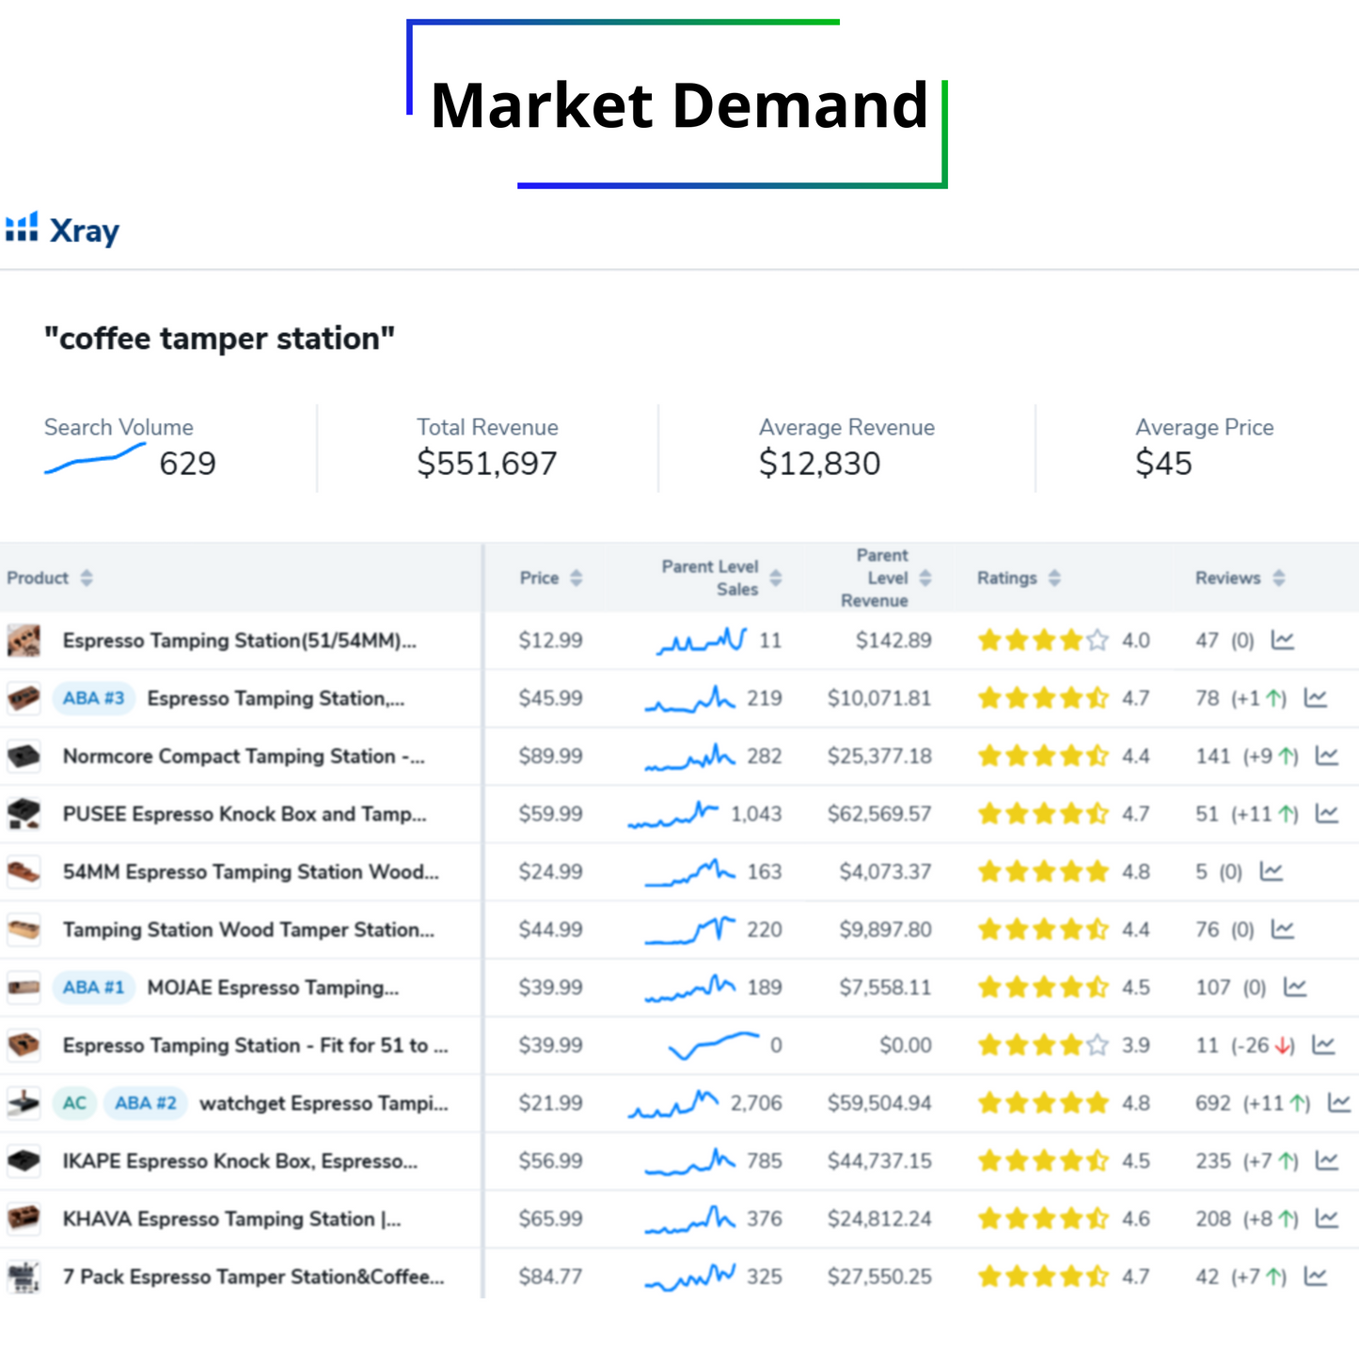
Task: Click the upward review arrow in watchget row
Action: [x=1299, y=1103]
